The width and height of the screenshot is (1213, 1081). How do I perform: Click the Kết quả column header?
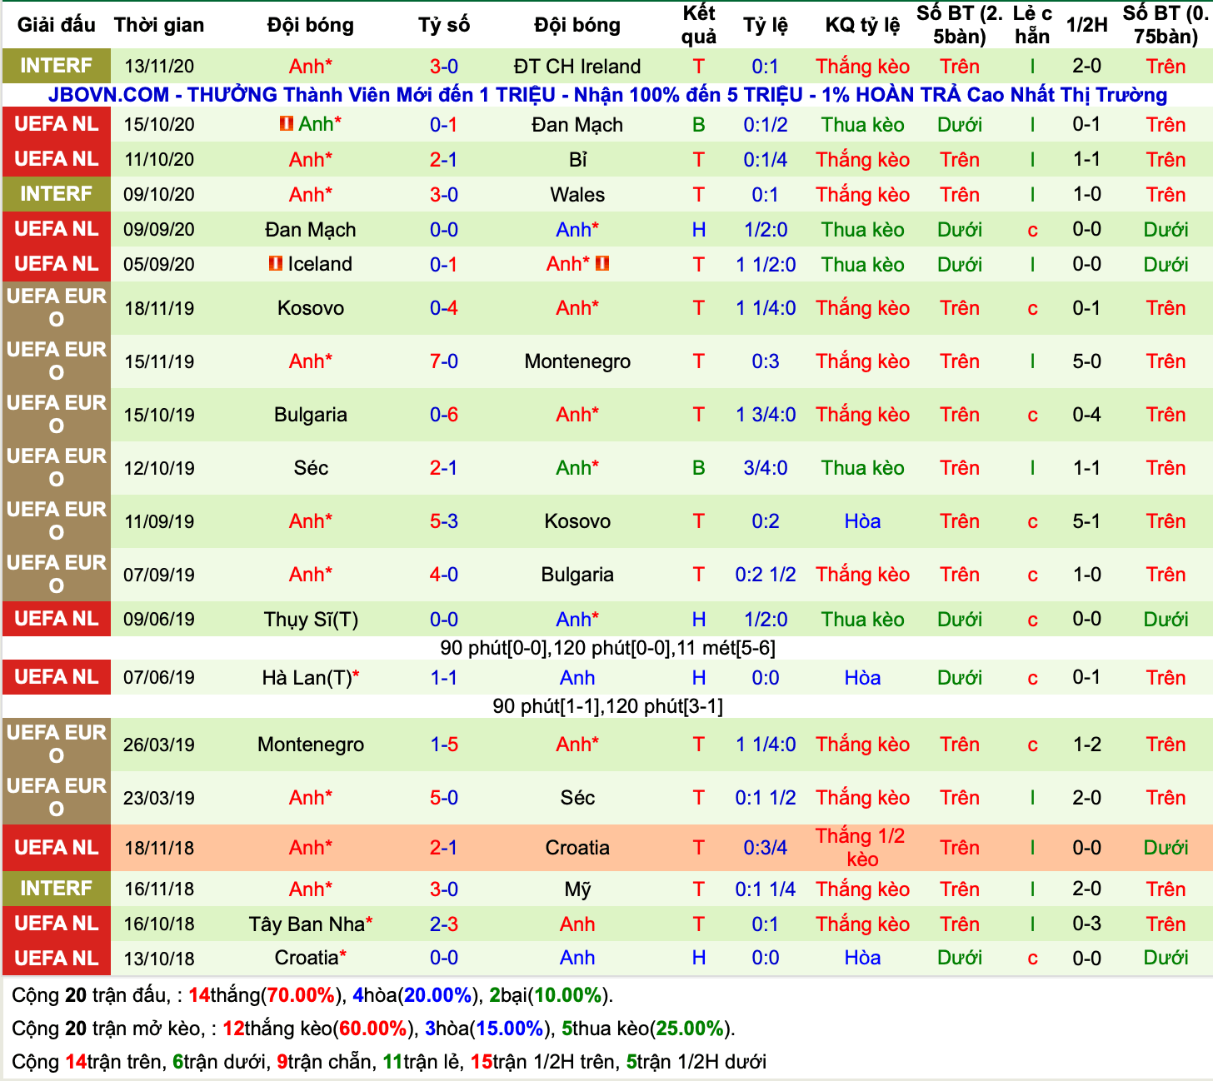pos(698,25)
